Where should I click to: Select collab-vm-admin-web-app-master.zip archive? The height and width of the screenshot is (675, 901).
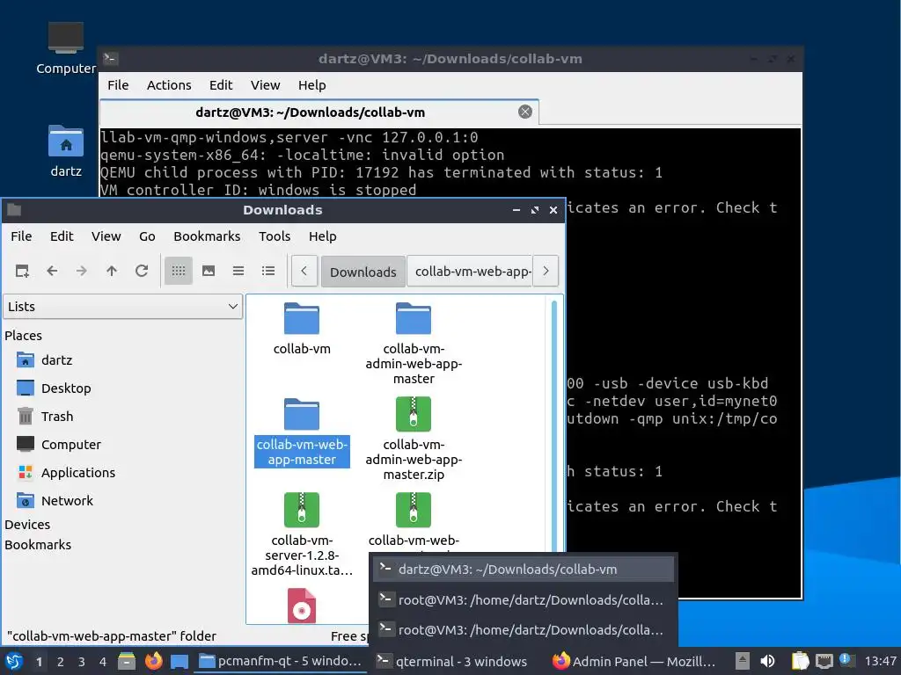(x=414, y=439)
